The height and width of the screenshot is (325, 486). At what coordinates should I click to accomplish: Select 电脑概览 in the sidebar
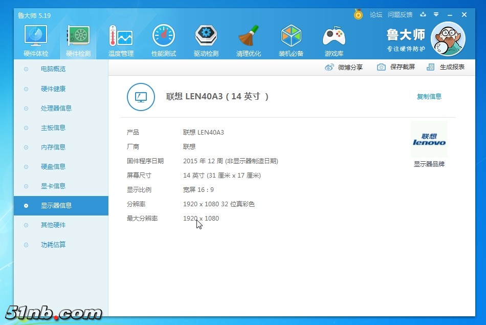click(53, 69)
